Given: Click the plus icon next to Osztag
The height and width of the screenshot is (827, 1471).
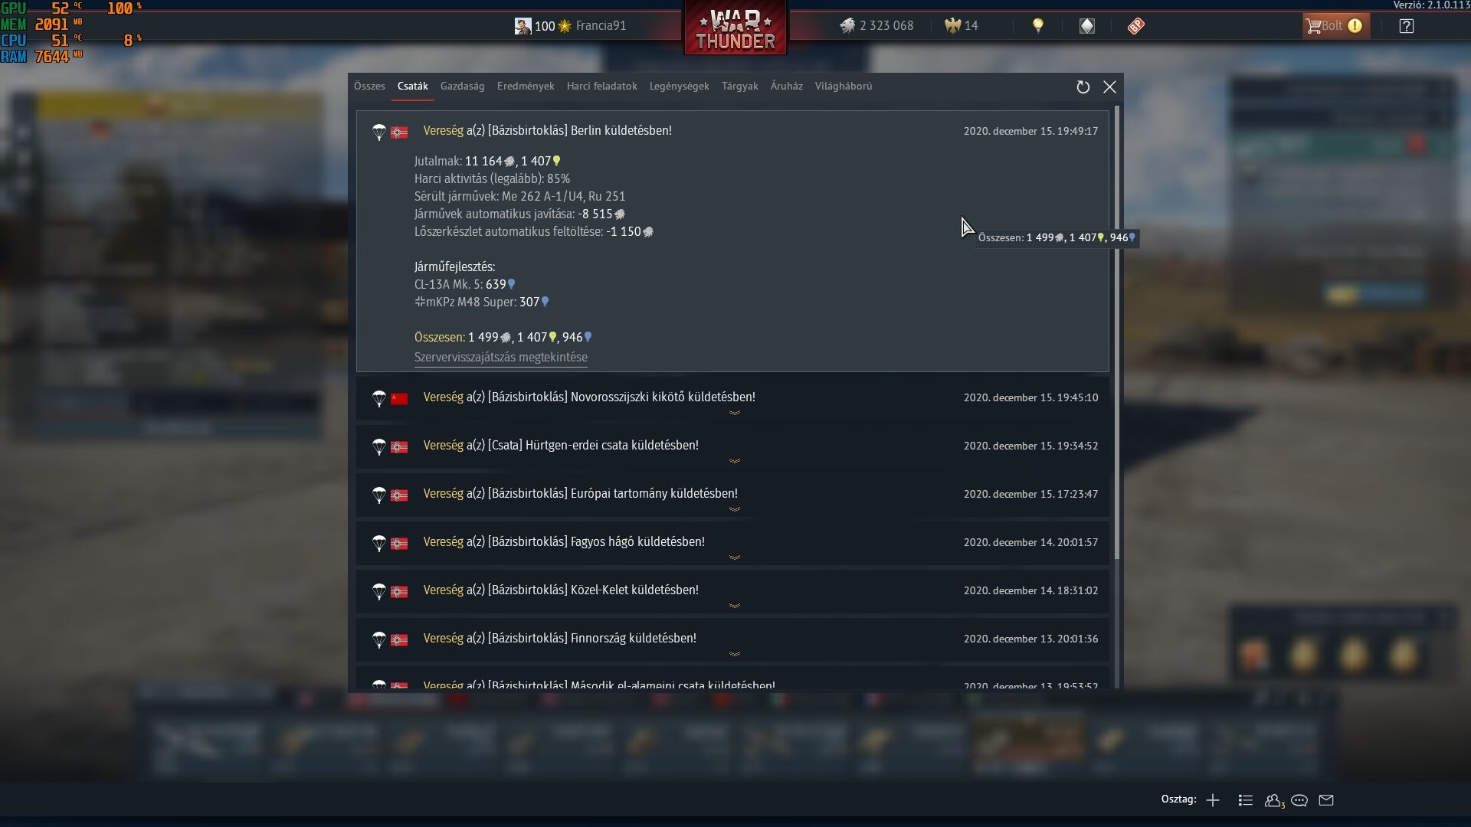Looking at the screenshot, I should point(1213,800).
